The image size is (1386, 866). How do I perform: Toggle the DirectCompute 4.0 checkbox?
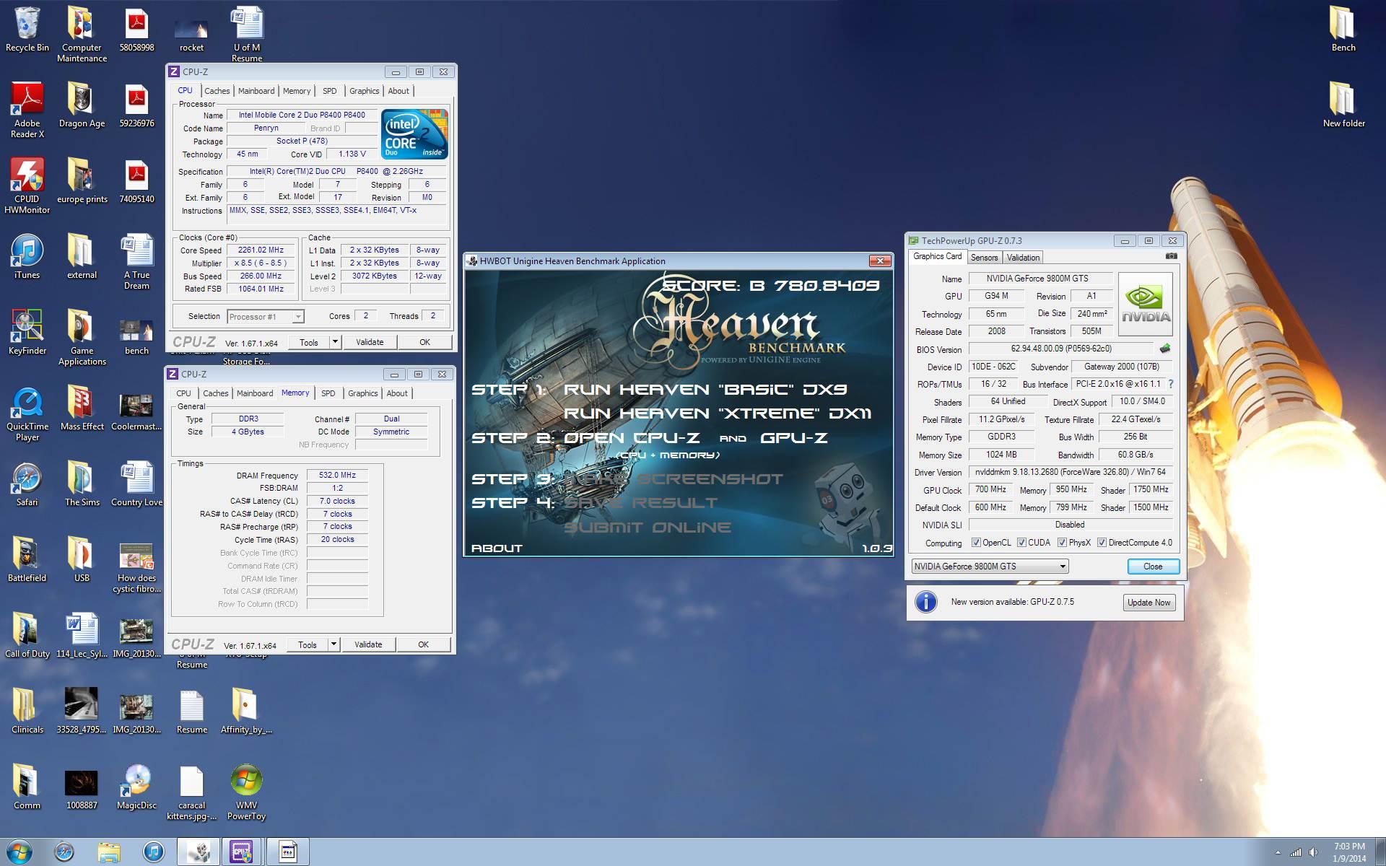click(x=1102, y=543)
